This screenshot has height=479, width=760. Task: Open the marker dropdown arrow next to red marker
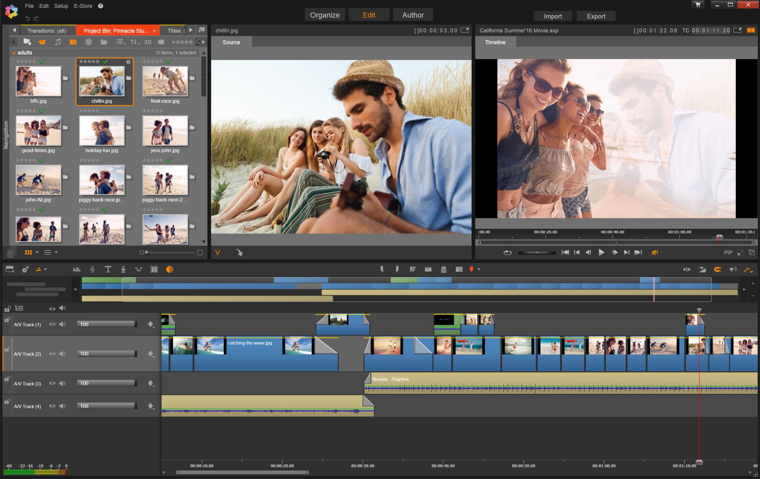tap(479, 269)
